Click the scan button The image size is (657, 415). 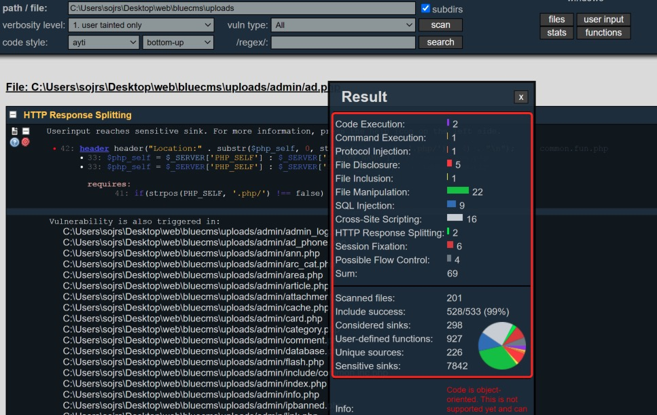coord(440,25)
